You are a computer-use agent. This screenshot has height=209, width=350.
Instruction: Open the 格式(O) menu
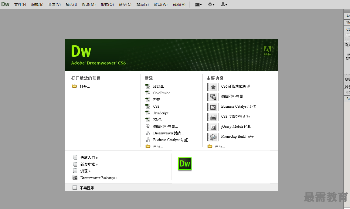click(107, 5)
